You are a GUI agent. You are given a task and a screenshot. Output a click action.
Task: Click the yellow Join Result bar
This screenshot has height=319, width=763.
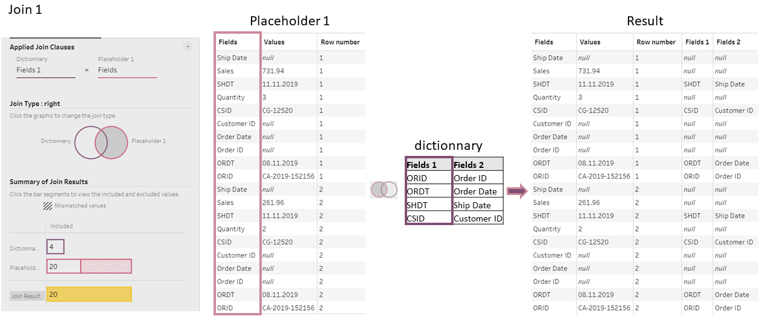point(89,294)
